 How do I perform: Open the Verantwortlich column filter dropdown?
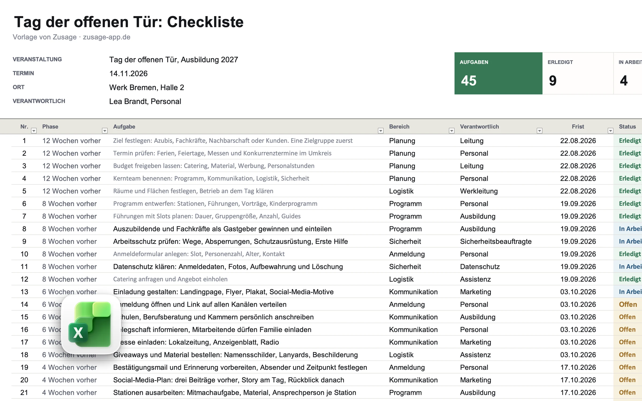point(540,131)
